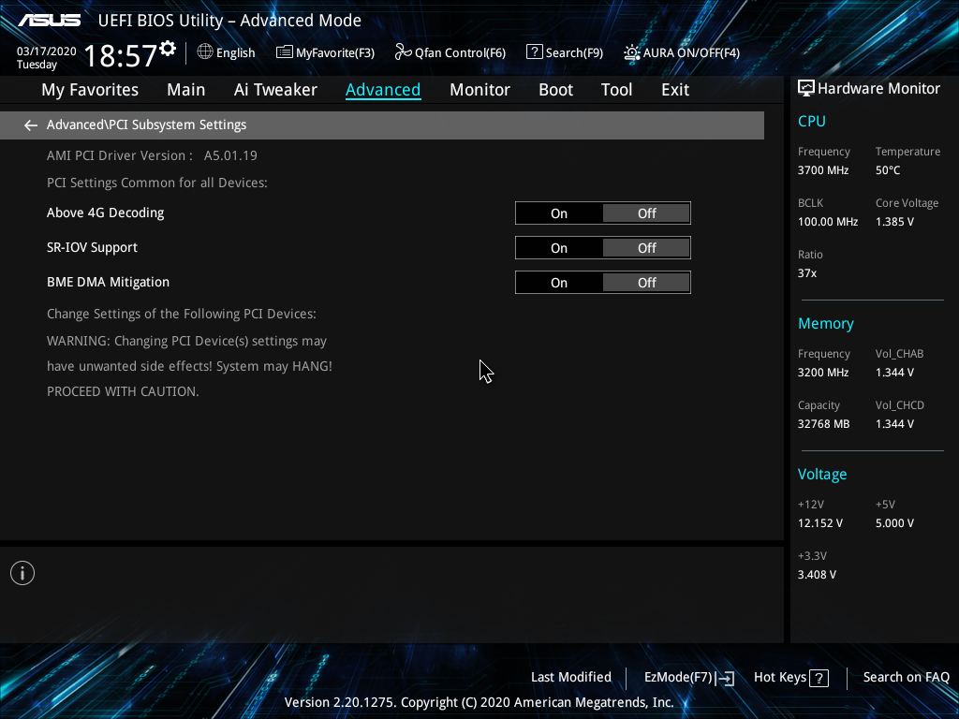
Task: Select English language option
Action: 235,53
